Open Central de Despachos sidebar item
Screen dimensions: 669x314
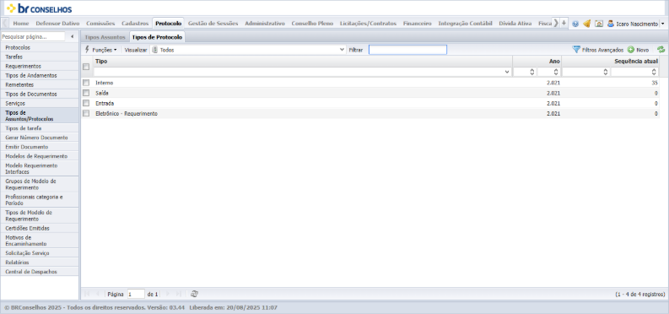point(40,272)
